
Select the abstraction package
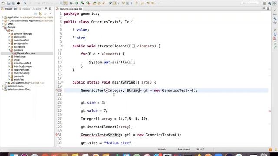pos(20,37)
